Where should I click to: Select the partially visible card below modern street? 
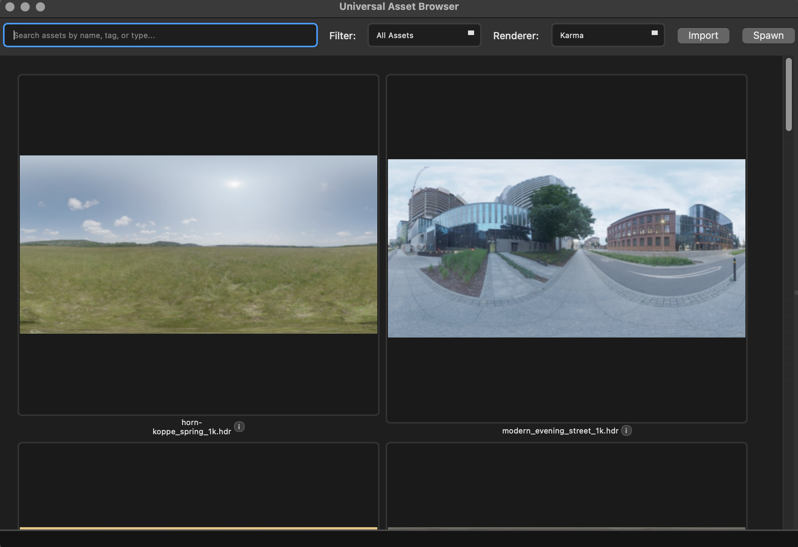tap(566, 486)
